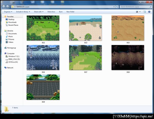Select the BG7 pine forest thumbnail
This screenshot has width=154, height=119.
click(x=85, y=58)
